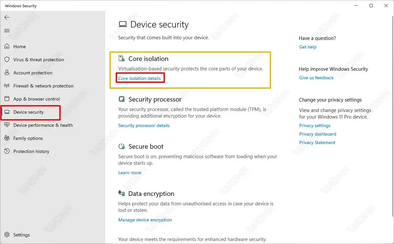Click the back arrow icon
Image resolution: width=394 pixels, height=244 pixels.
pyautogui.click(x=7, y=17)
